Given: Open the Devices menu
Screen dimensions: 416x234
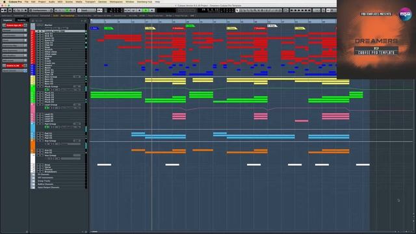Looking at the screenshot, I should 103,1.
